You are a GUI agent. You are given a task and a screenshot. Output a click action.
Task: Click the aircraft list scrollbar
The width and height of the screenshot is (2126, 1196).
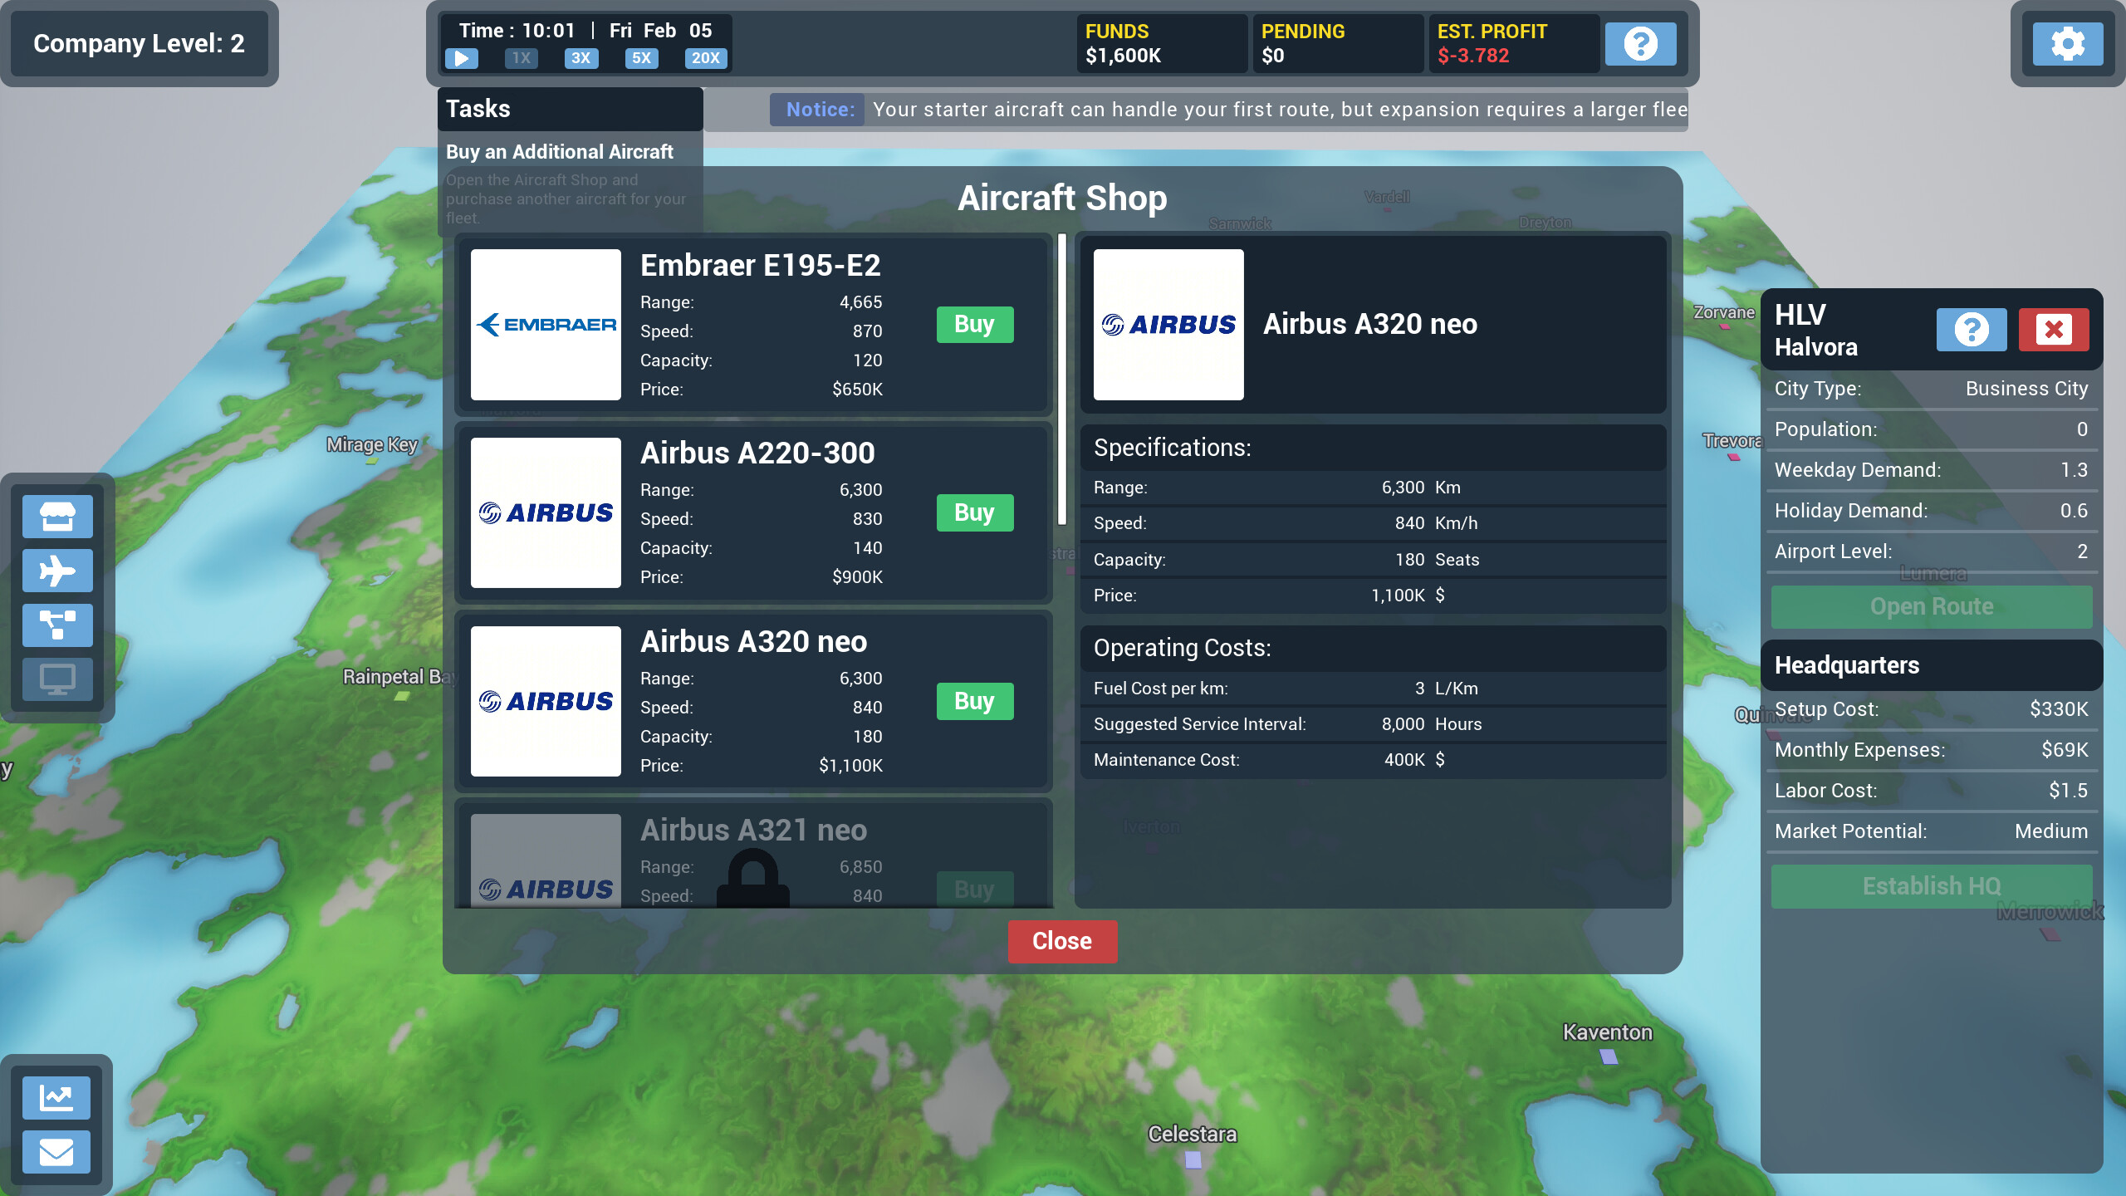coord(1062,380)
